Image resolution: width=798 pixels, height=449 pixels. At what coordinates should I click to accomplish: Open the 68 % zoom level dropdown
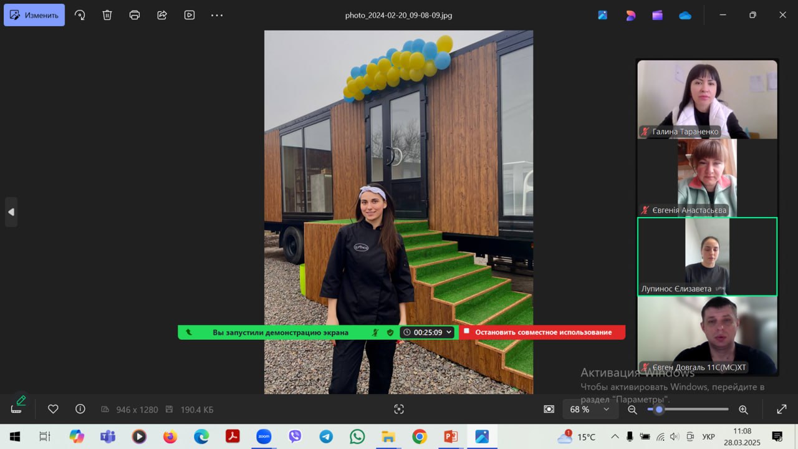pos(591,409)
